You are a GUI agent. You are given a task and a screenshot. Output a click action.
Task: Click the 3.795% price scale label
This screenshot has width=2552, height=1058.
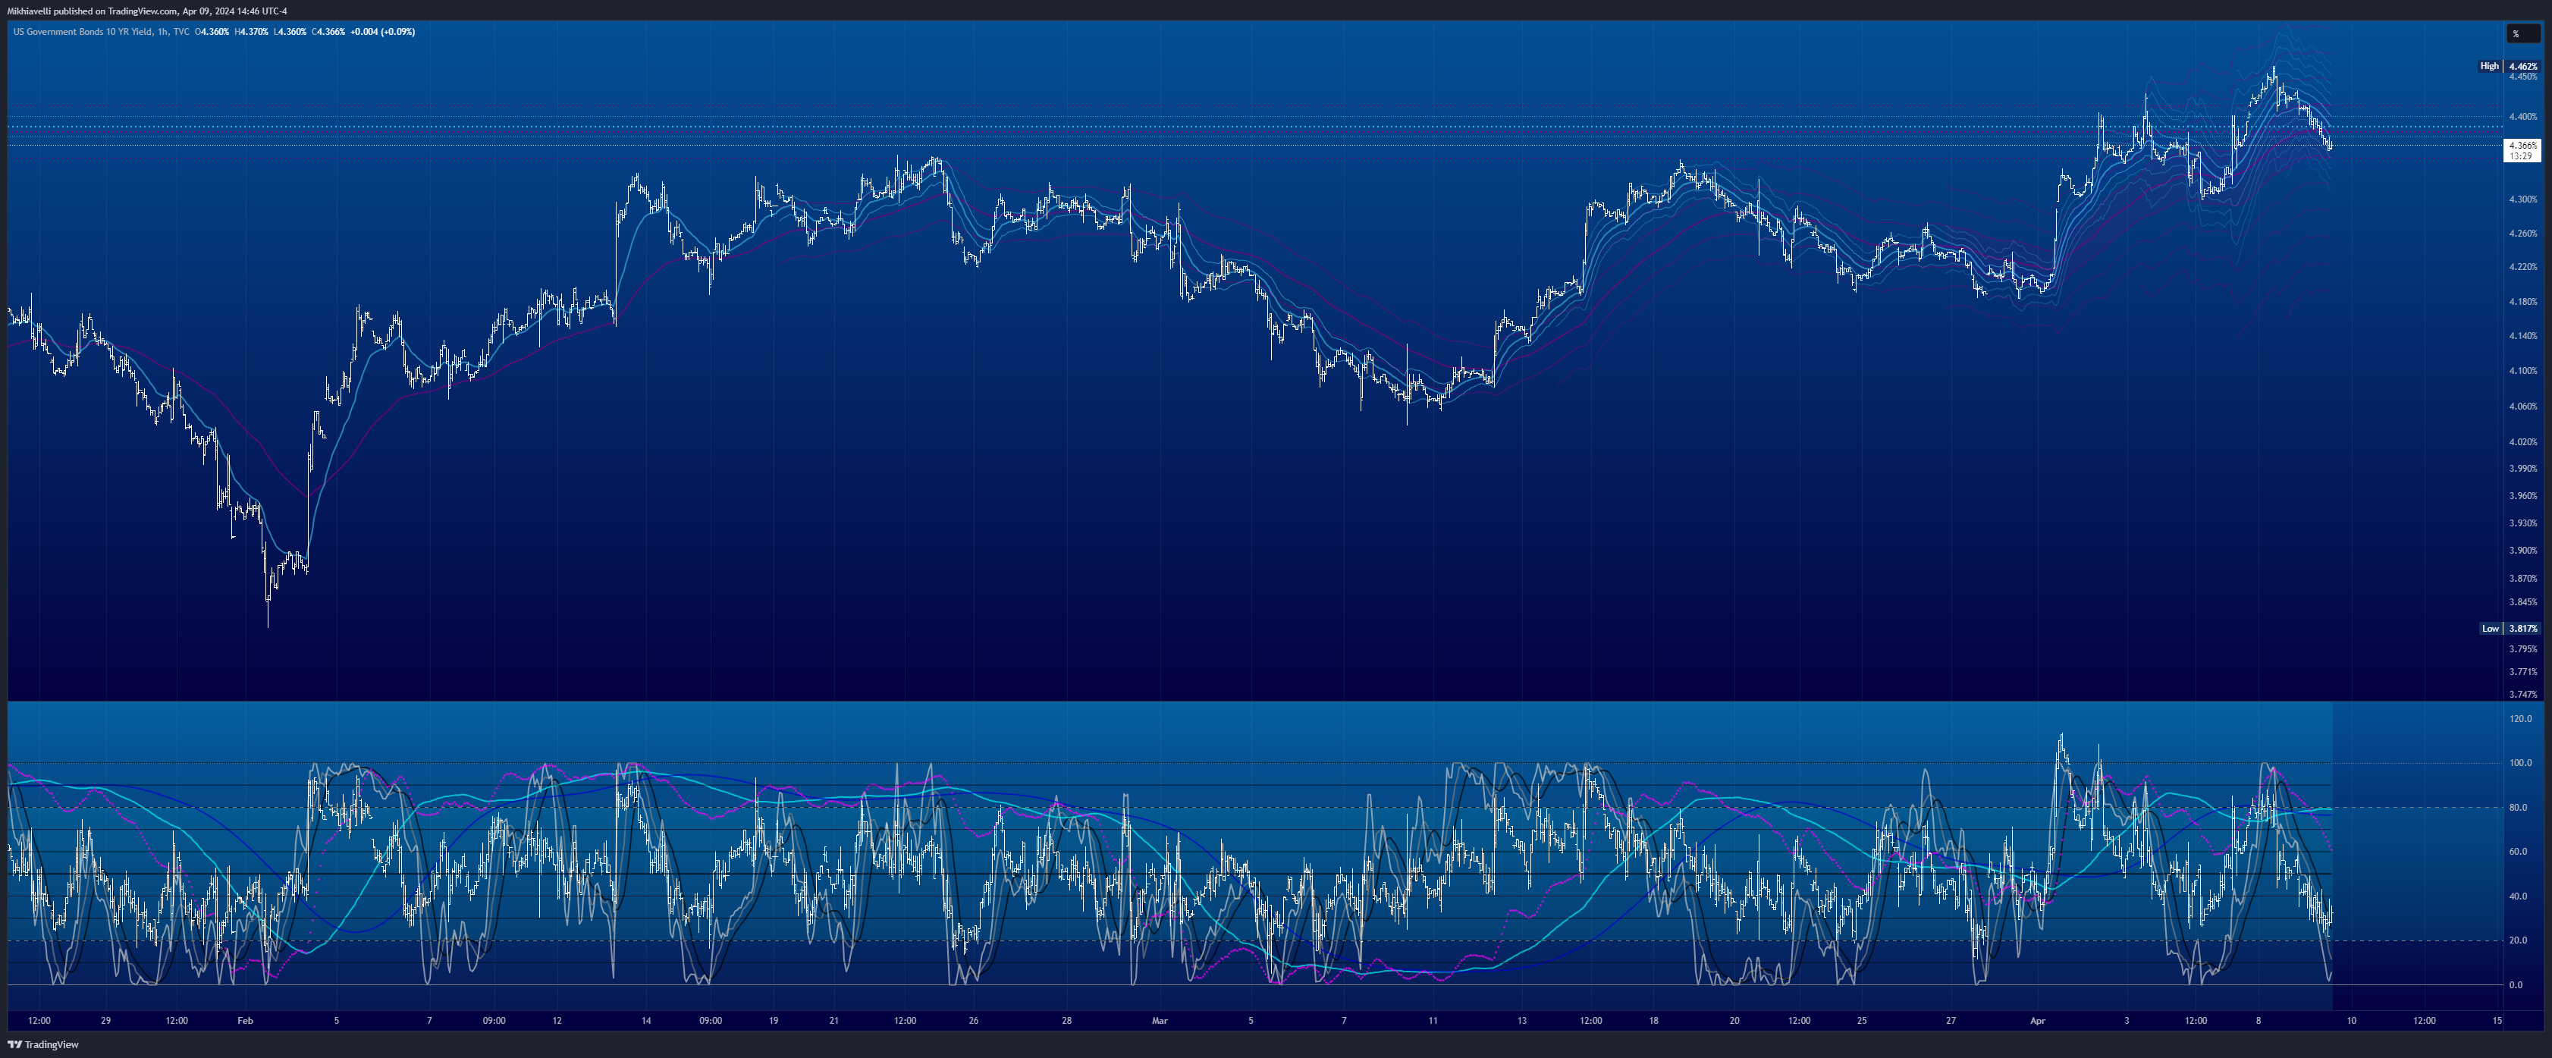2522,650
